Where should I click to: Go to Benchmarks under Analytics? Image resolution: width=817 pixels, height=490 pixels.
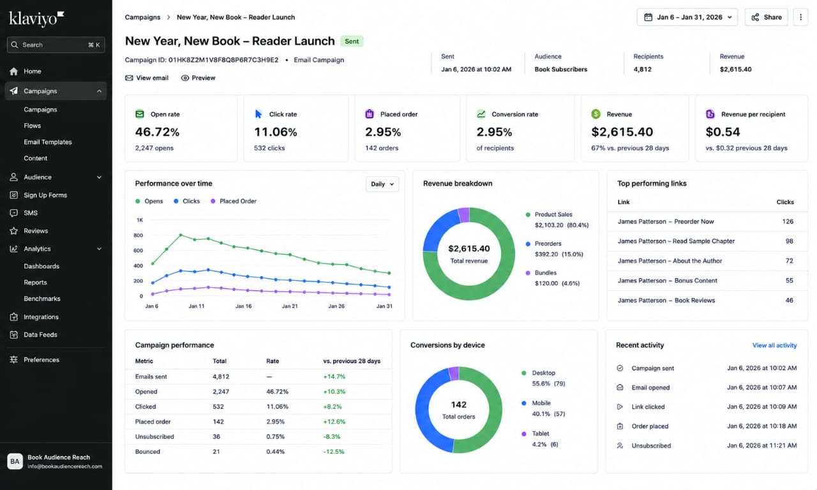[x=42, y=299]
